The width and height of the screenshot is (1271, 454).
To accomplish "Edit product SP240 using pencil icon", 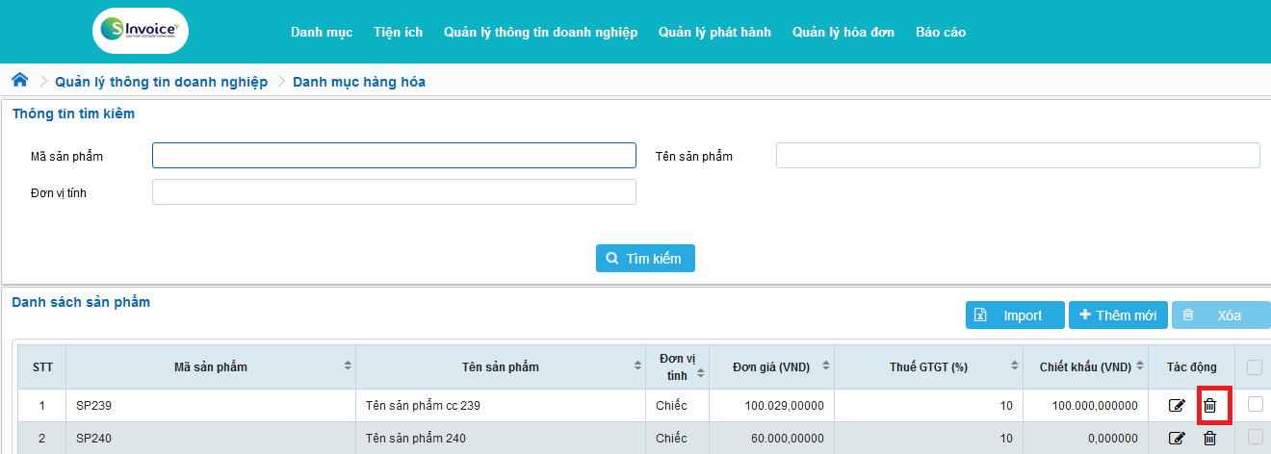I will pyautogui.click(x=1176, y=439).
